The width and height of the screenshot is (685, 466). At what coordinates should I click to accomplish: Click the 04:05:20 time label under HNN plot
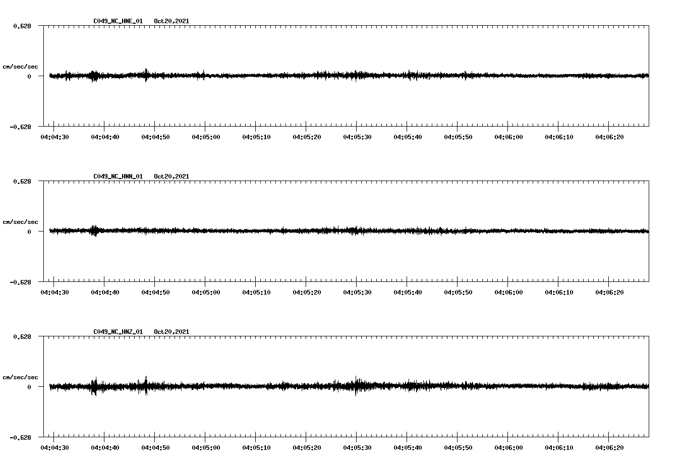(307, 293)
